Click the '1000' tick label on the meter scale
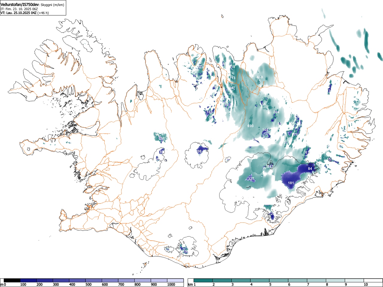The height and width of the screenshot is (287, 383). point(171,285)
